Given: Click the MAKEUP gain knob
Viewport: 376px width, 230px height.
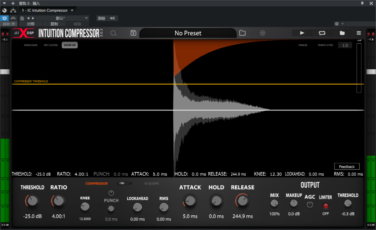Looking at the screenshot, I should 294,204.
